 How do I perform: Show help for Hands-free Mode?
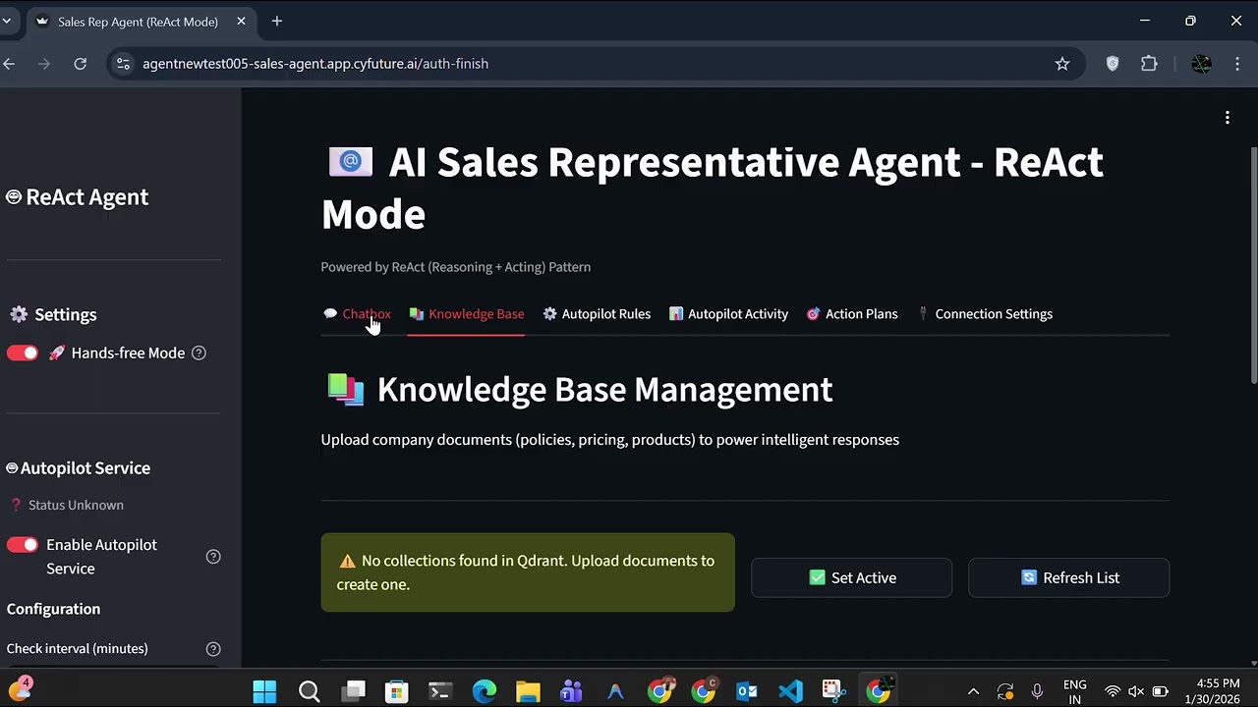(199, 353)
